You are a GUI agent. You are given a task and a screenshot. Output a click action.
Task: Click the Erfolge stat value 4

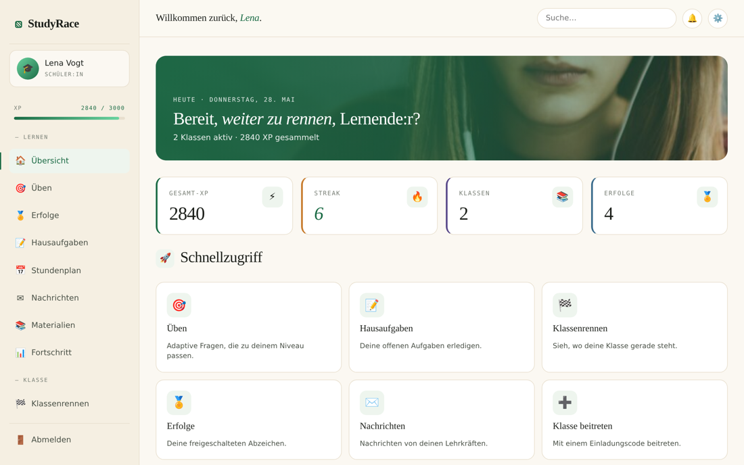tap(609, 214)
